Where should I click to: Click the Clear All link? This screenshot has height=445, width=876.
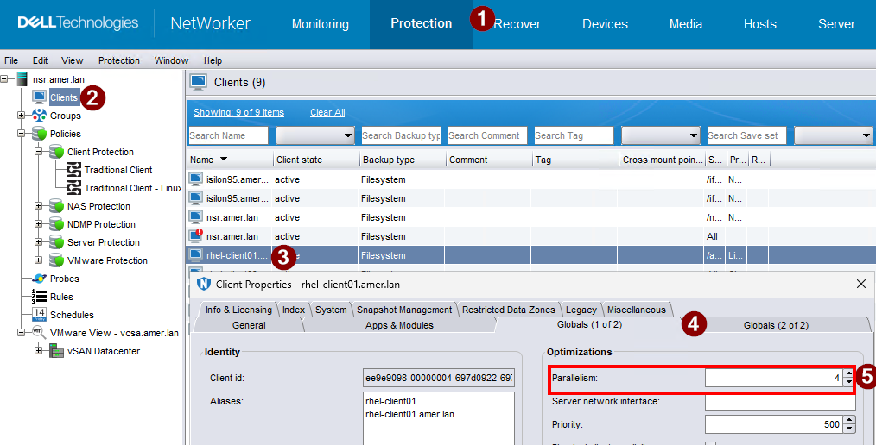tap(327, 112)
